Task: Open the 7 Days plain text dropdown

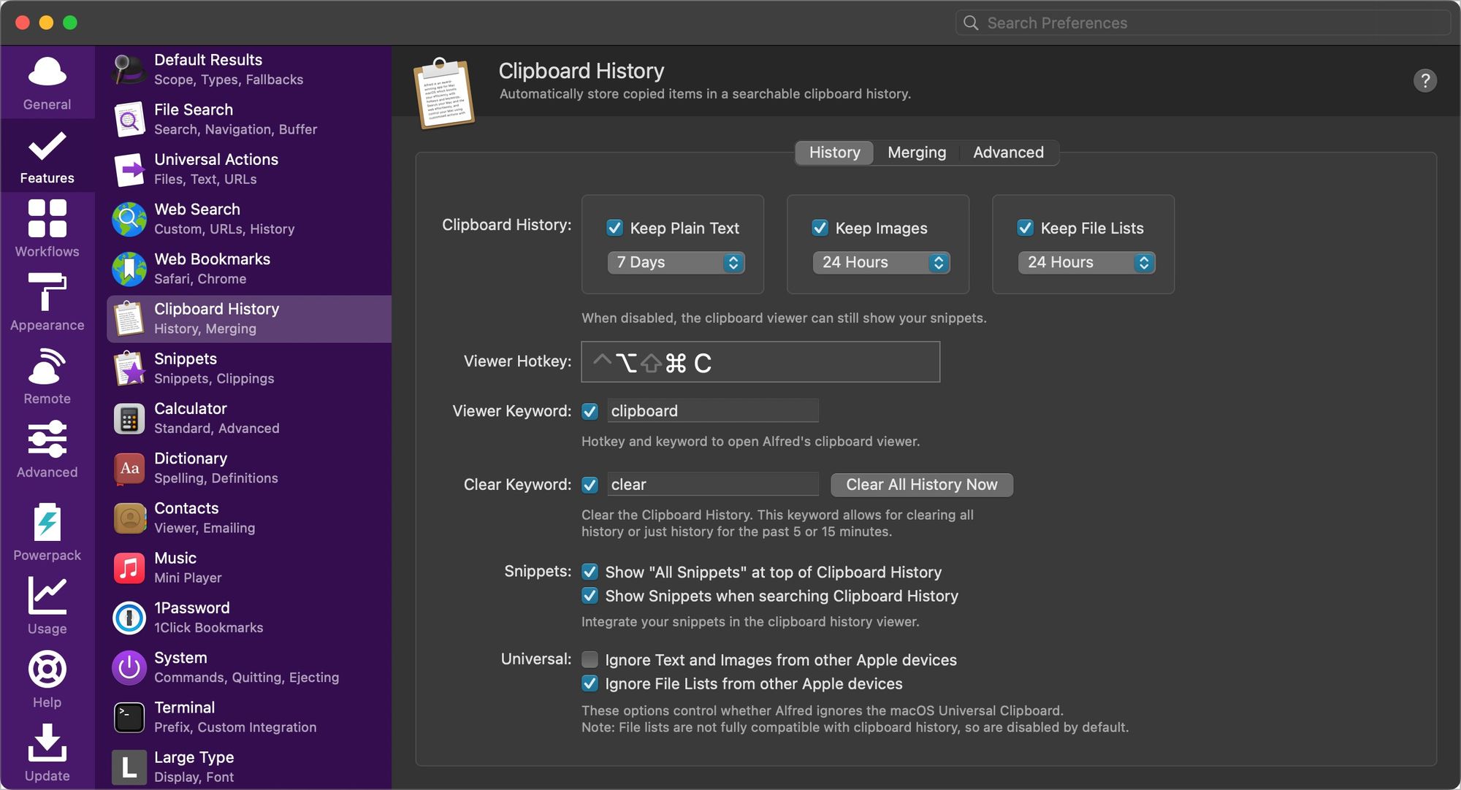Action: [676, 262]
